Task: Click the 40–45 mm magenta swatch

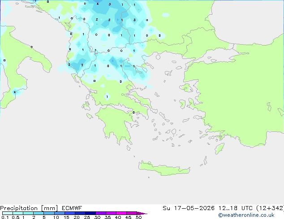Action: (x=121, y=213)
